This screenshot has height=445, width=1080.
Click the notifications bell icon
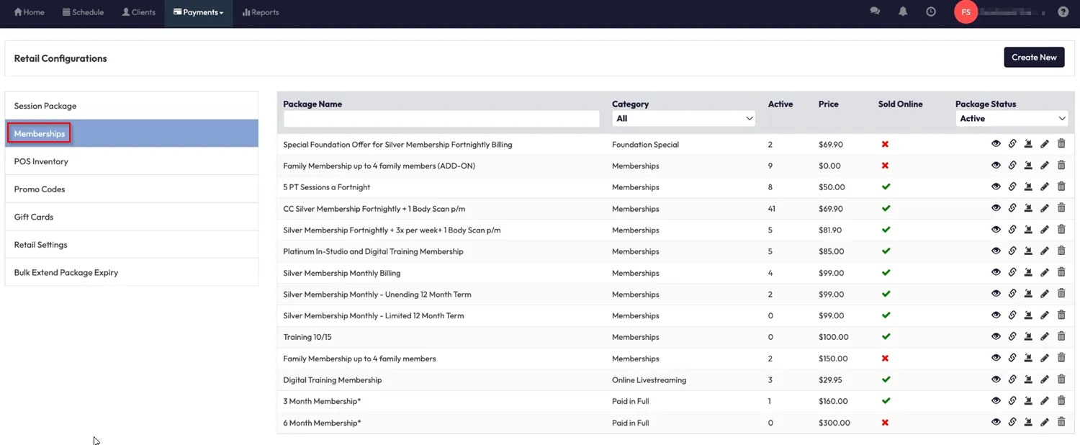tap(903, 12)
